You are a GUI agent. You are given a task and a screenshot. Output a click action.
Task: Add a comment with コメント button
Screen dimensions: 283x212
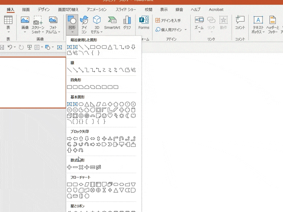pos(240,23)
